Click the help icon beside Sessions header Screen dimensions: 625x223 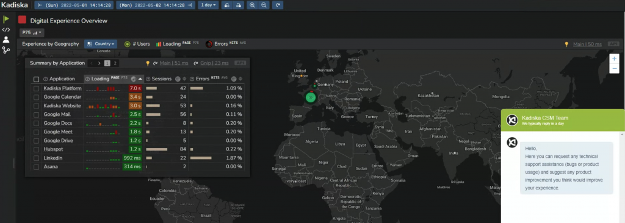148,79
